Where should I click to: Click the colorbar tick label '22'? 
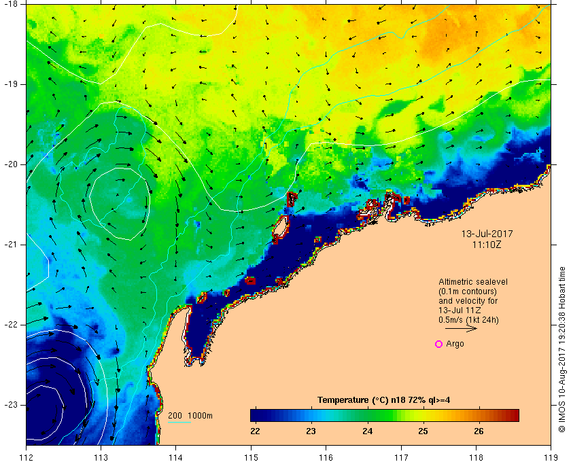[x=256, y=431]
